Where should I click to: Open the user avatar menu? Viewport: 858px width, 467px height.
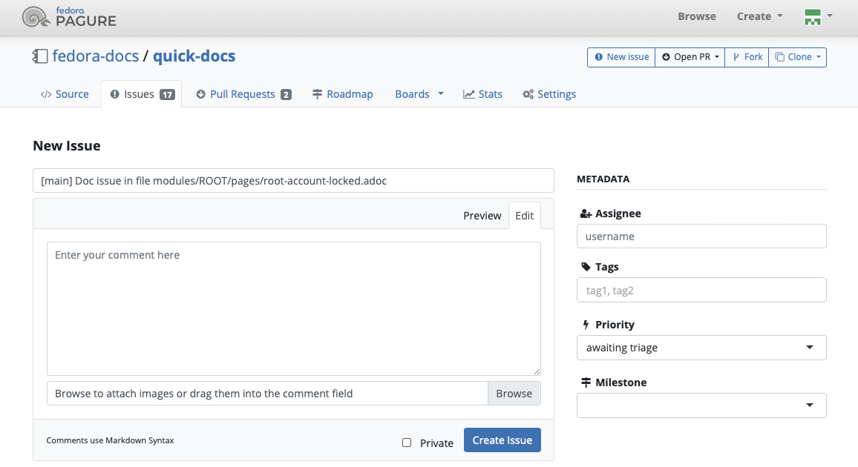pyautogui.click(x=818, y=16)
